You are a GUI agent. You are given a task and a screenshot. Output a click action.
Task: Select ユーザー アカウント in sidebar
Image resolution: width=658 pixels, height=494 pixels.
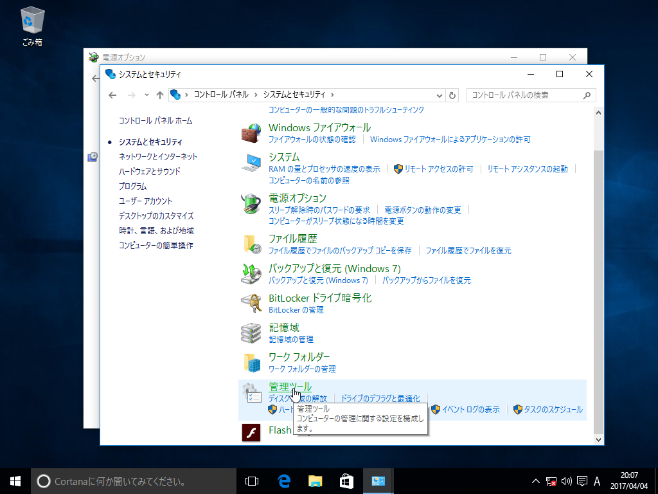click(146, 201)
